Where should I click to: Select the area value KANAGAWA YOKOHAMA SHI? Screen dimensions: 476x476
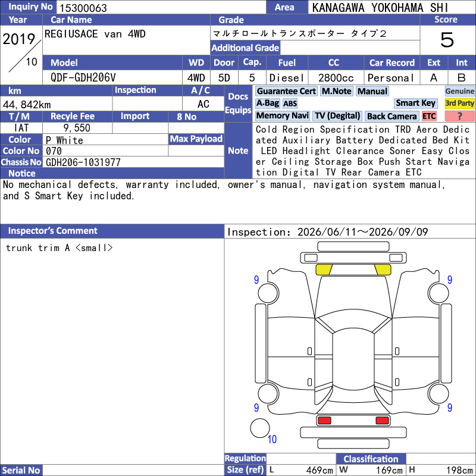[380, 8]
